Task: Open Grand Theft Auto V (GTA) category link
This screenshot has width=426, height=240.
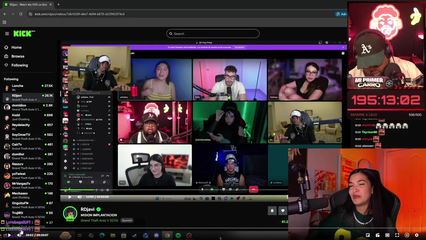Action: tap(99, 220)
